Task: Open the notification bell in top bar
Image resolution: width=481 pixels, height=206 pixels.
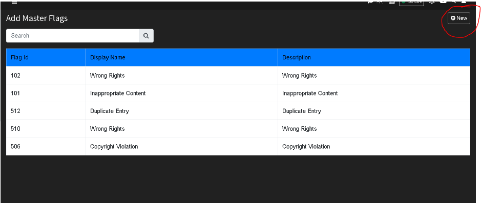Action: (x=432, y=3)
